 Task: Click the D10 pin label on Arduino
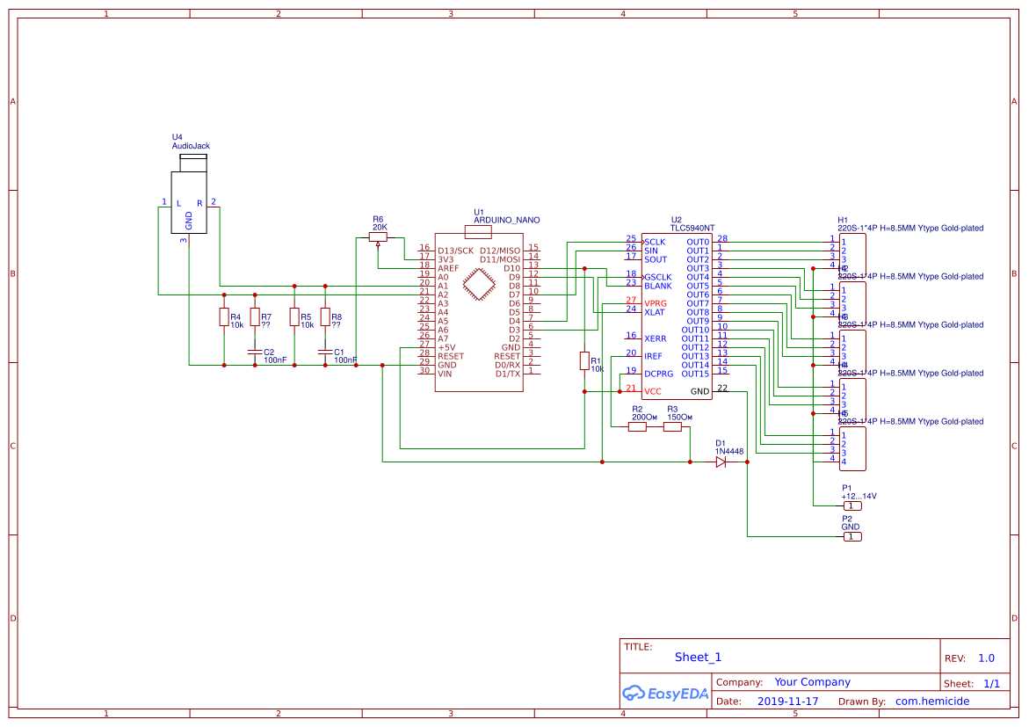tap(512, 269)
